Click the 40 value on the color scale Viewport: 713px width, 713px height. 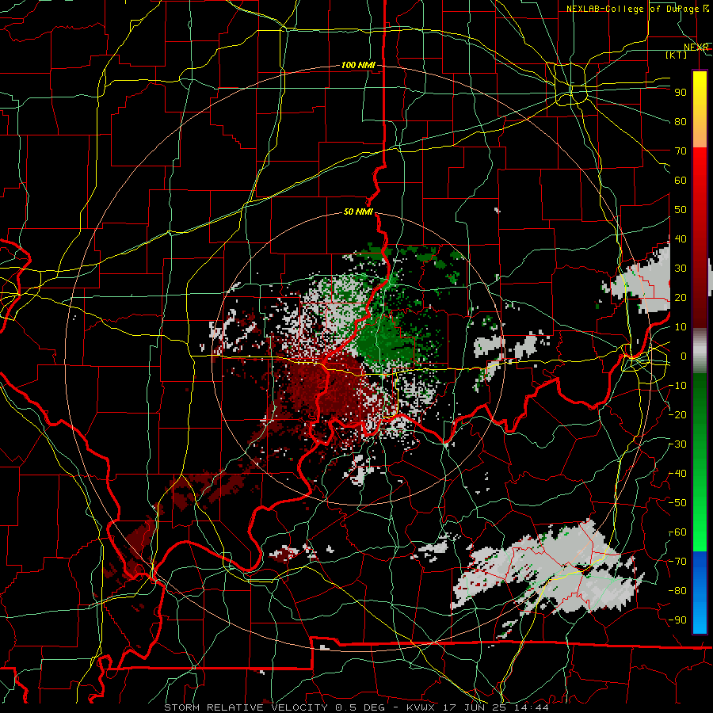point(681,239)
